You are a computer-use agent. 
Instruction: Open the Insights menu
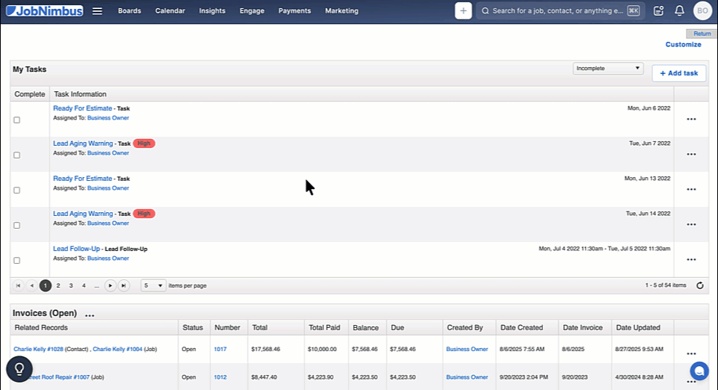pyautogui.click(x=212, y=11)
